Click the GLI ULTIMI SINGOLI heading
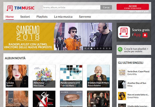 131,63
